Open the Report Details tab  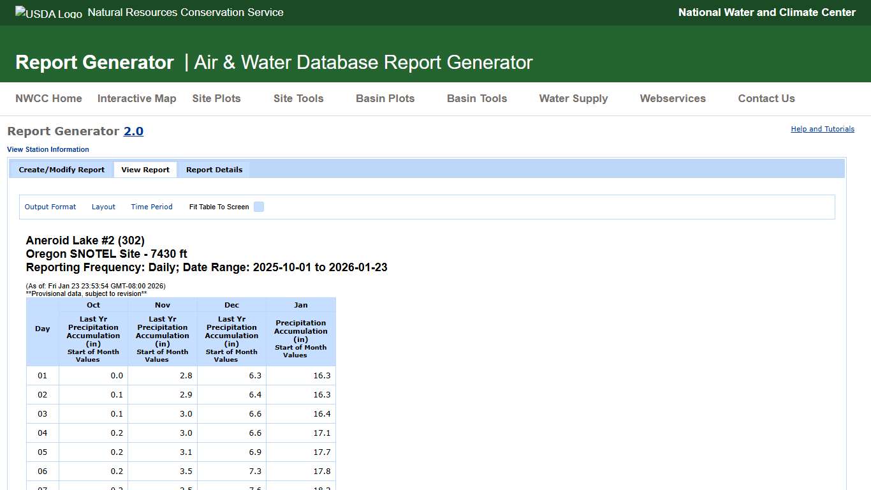click(214, 169)
